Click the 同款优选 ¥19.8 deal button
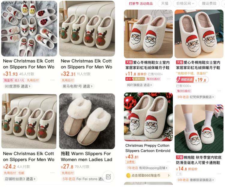 coord(192,80)
